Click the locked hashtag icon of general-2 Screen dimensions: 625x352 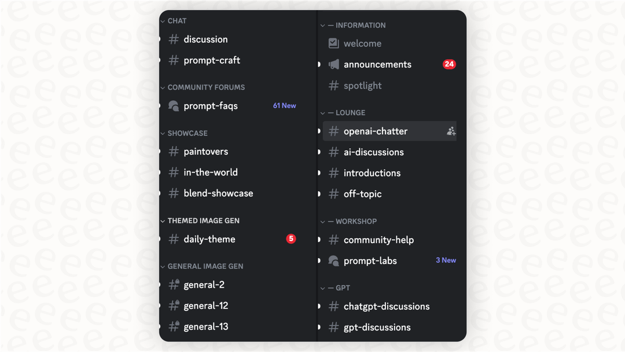pyautogui.click(x=174, y=285)
